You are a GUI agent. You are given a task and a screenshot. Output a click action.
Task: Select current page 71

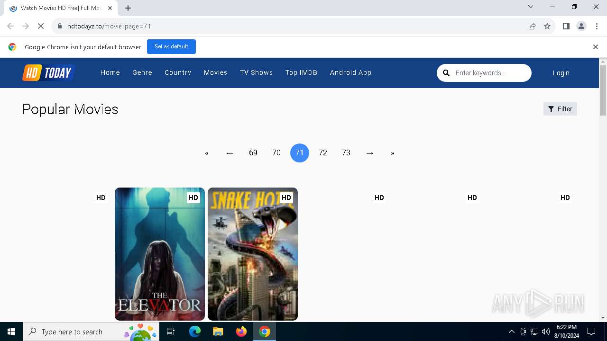point(300,153)
